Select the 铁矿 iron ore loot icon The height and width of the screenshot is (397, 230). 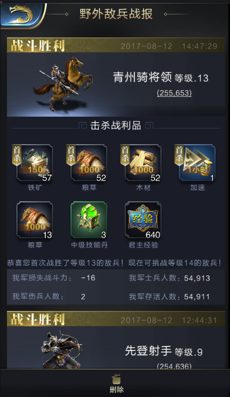(34, 163)
